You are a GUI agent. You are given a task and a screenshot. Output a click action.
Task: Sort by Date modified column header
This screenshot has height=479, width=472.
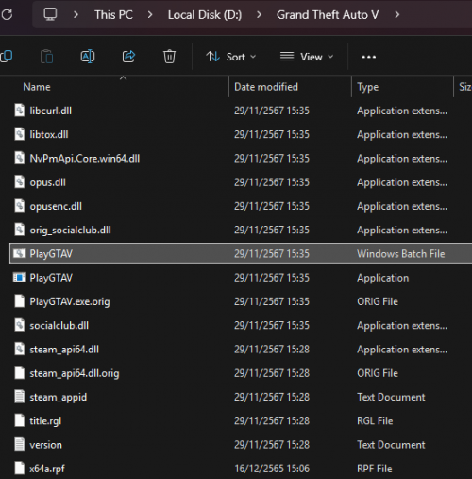point(266,87)
